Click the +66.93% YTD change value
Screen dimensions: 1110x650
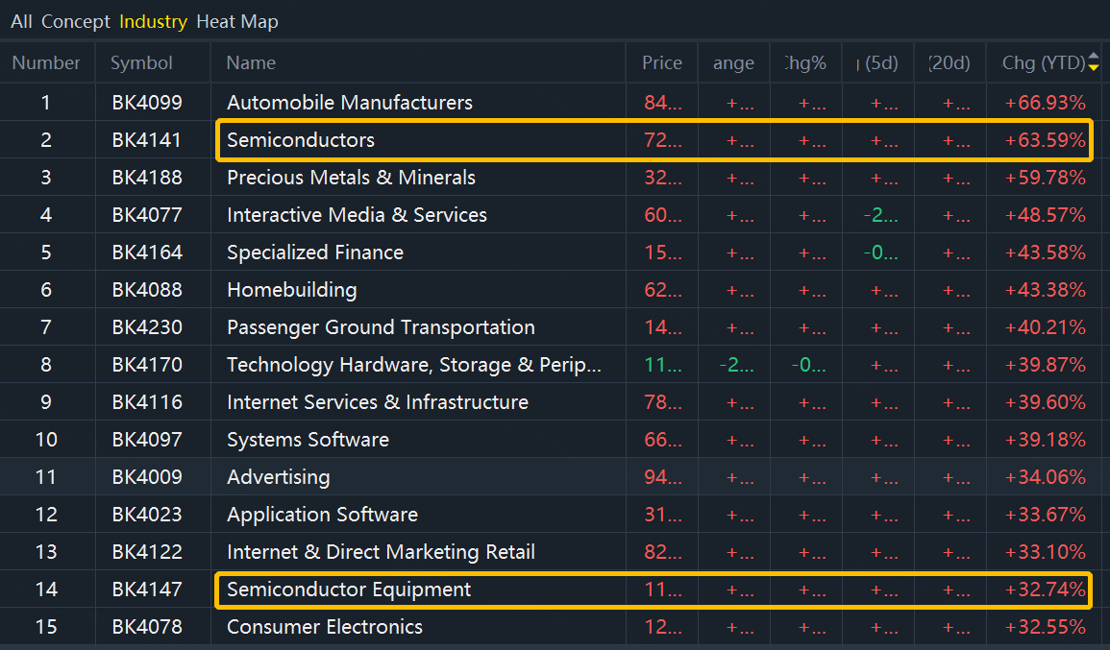click(x=1045, y=103)
